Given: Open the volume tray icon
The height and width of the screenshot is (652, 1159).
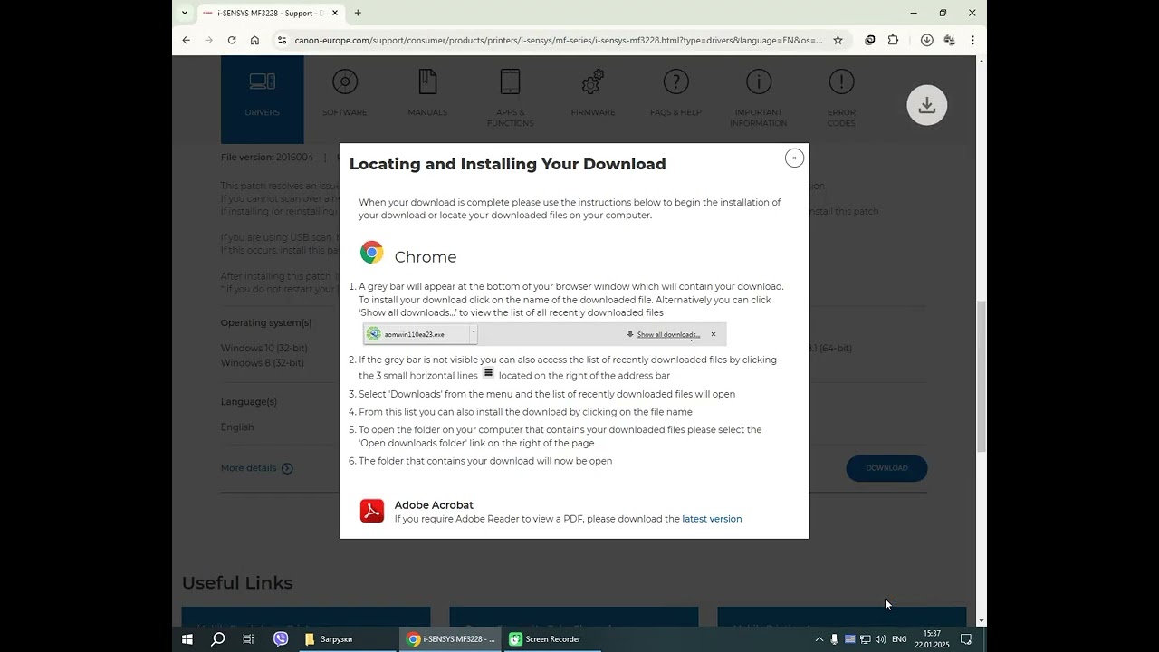Looking at the screenshot, I should click(880, 639).
